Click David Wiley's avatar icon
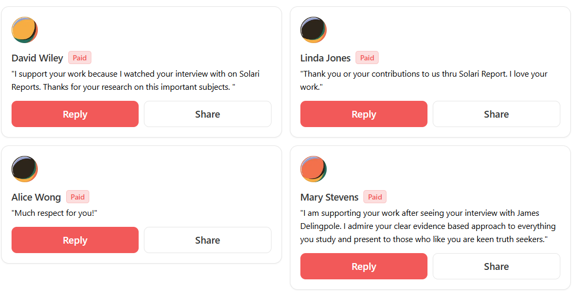Screen dimensions: 574x293 click(x=25, y=30)
